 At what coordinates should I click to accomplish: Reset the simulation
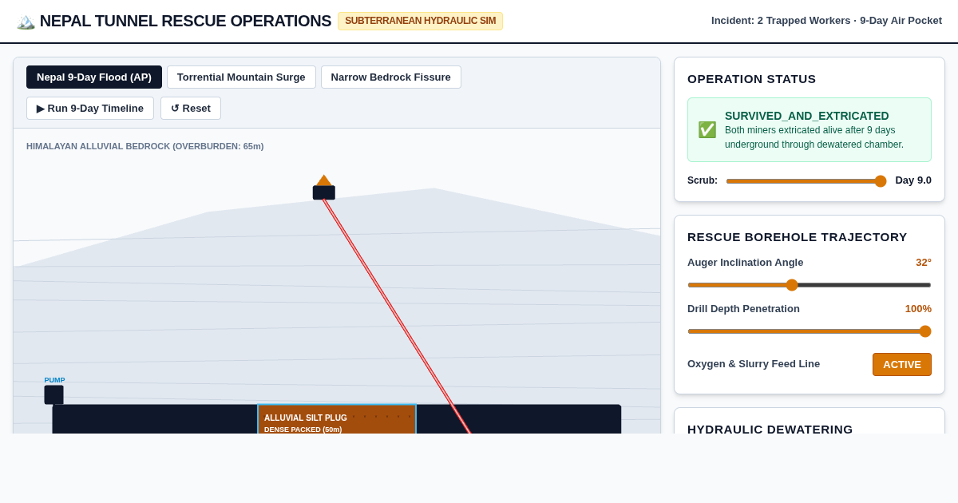pyautogui.click(x=191, y=108)
